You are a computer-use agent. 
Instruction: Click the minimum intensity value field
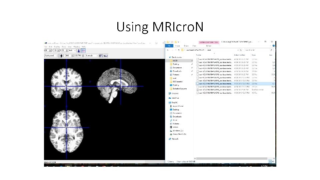[68, 56]
